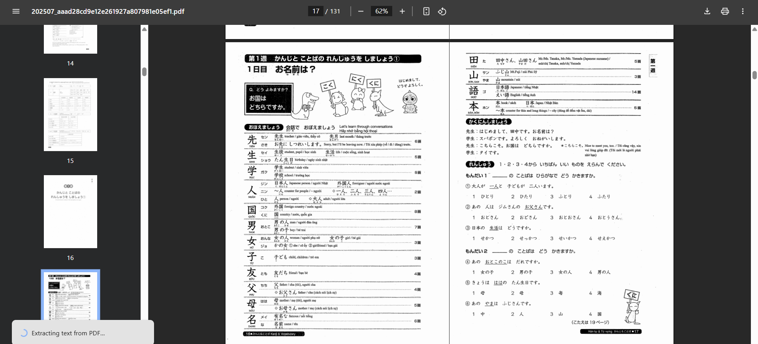The width and height of the screenshot is (758, 344).
Task: Toggle the sidebar menu icon
Action: 16,11
